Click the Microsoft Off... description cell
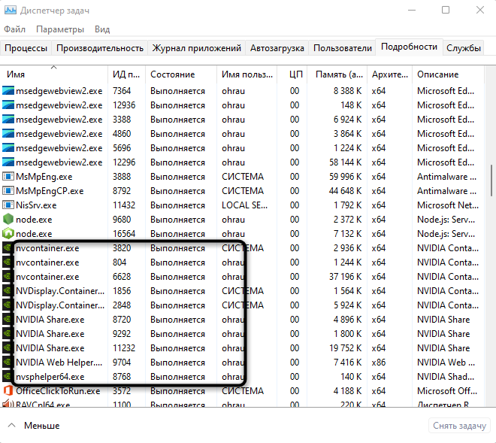The height and width of the screenshot is (443, 496). pyautogui.click(x=447, y=391)
